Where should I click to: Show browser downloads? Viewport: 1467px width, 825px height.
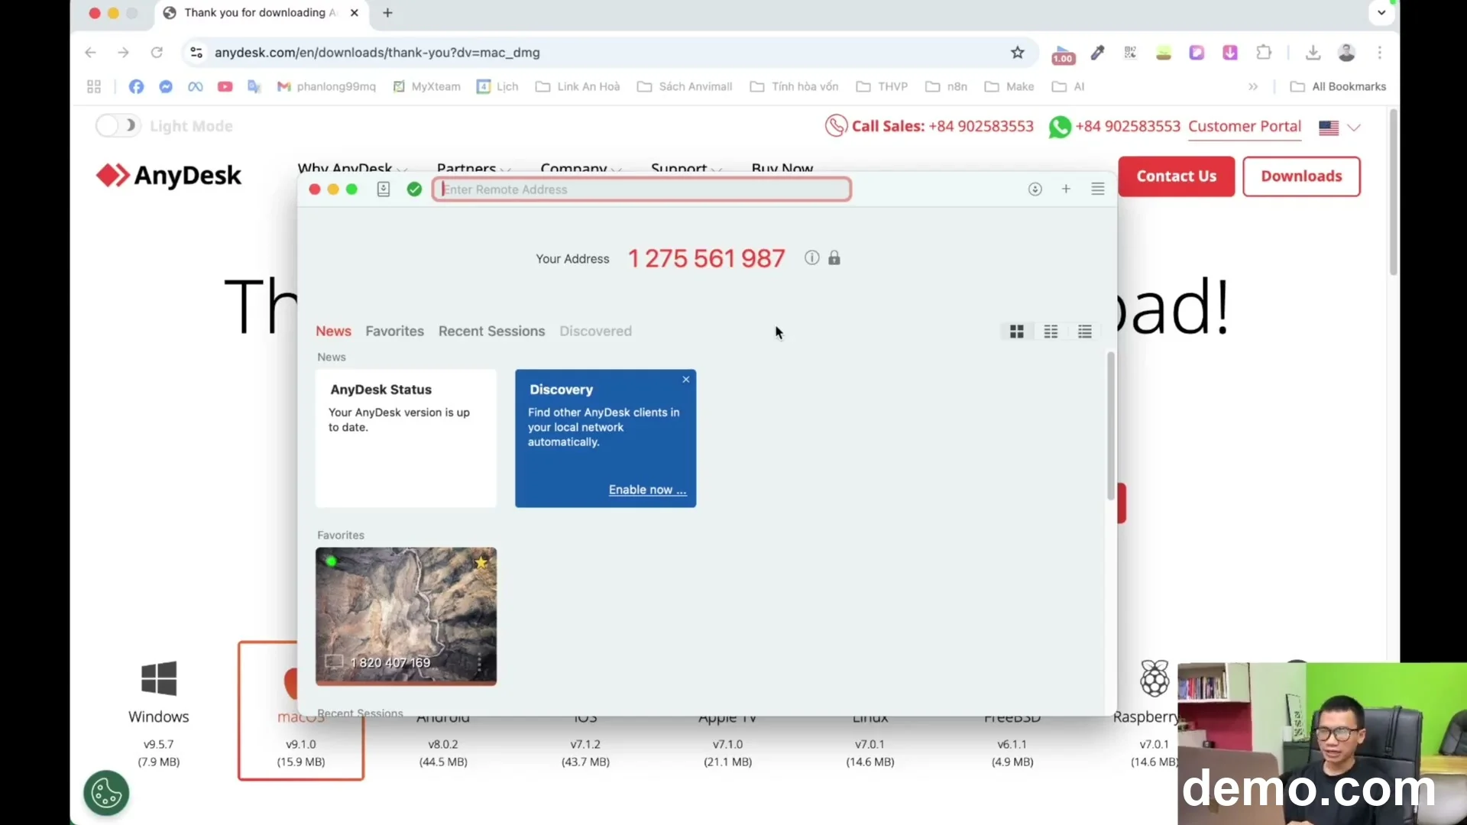click(x=1313, y=53)
